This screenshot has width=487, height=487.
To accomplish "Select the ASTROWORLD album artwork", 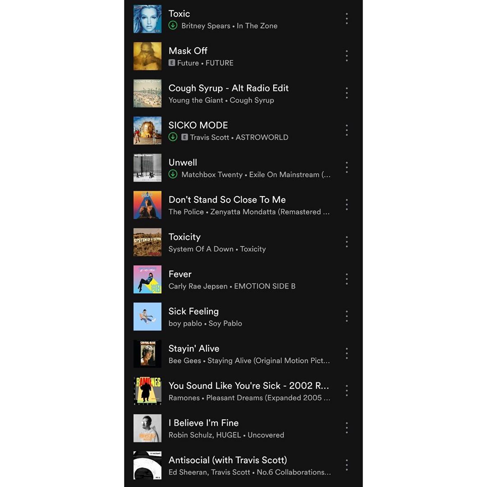I will click(147, 130).
